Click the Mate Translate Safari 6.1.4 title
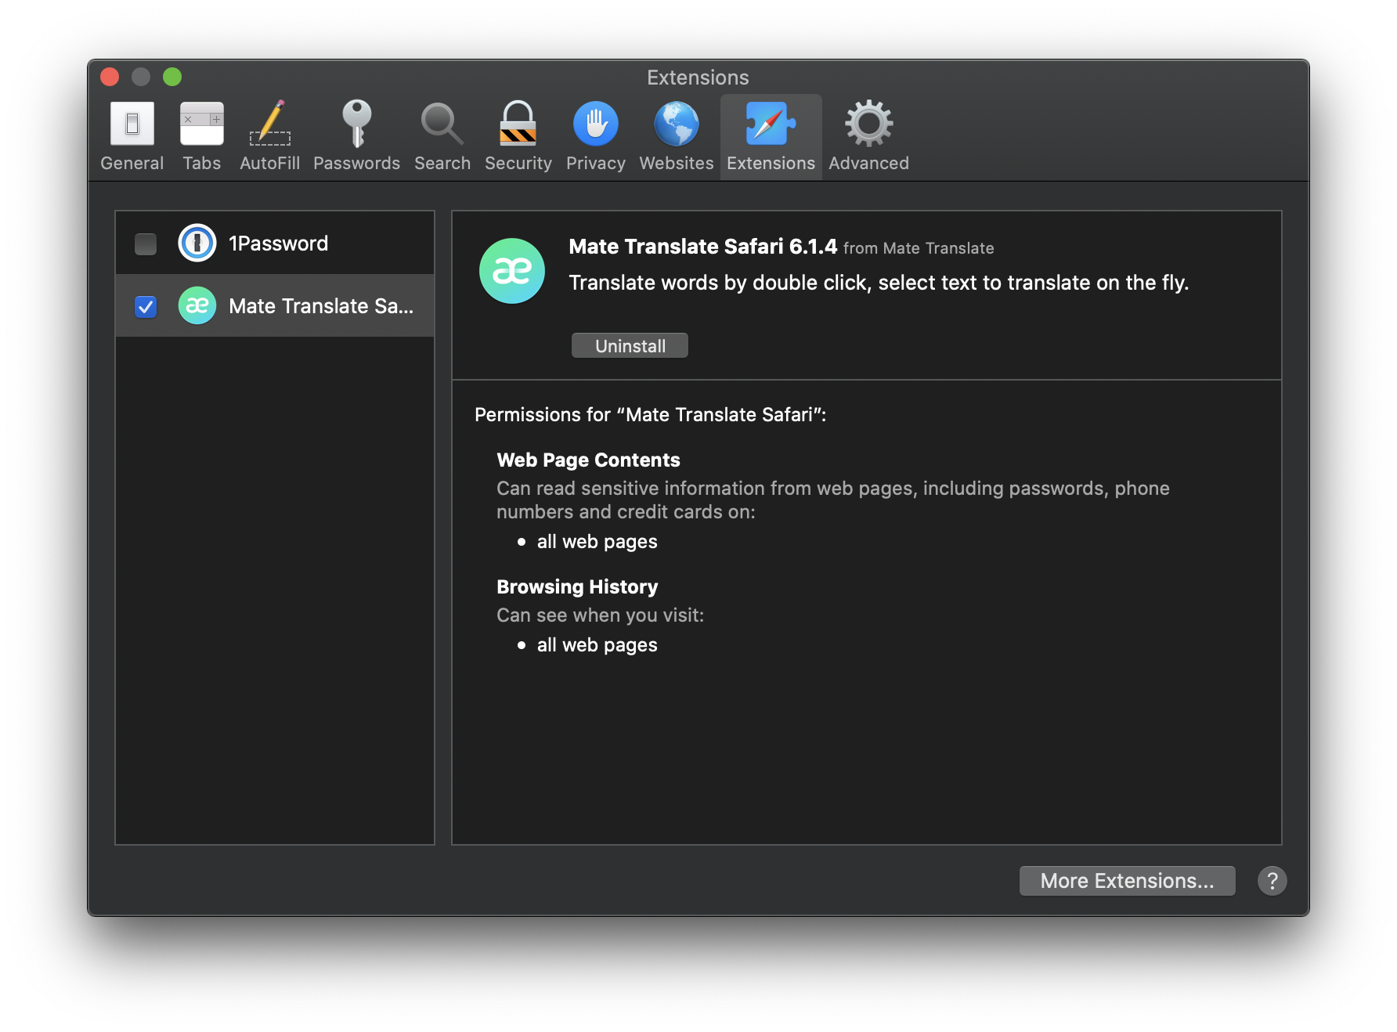 (x=702, y=247)
